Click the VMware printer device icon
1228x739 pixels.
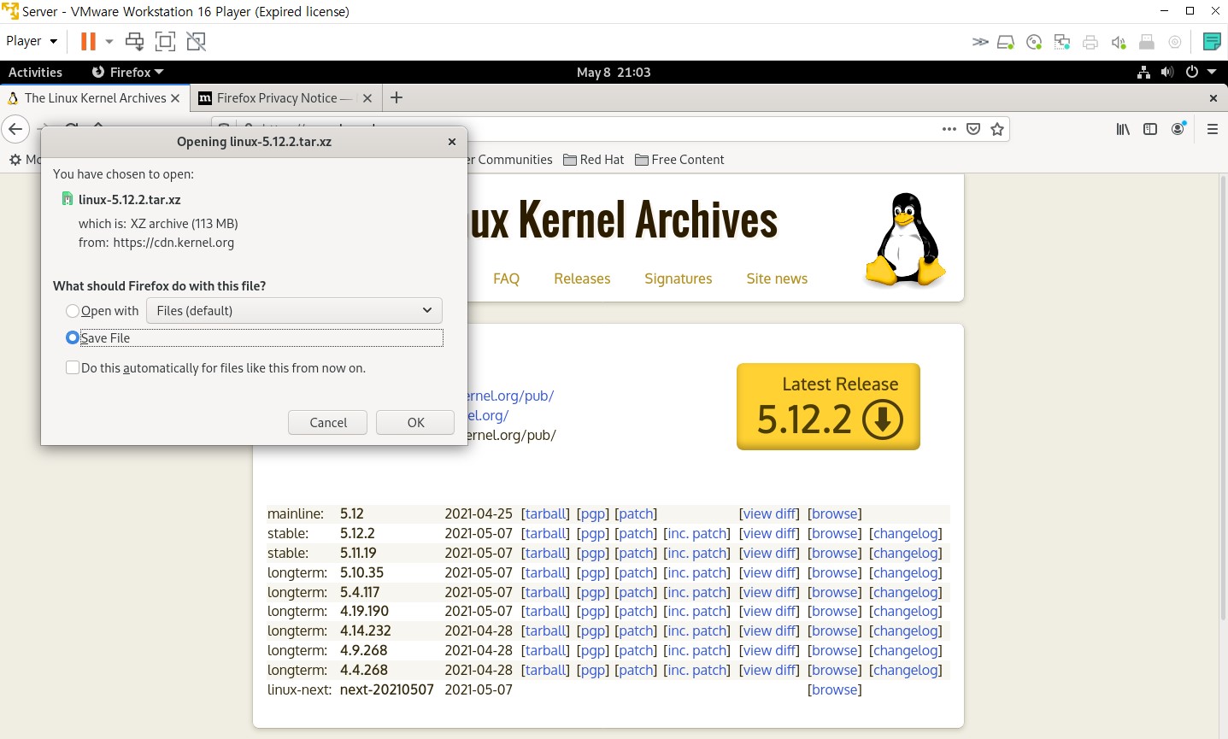(x=1090, y=42)
